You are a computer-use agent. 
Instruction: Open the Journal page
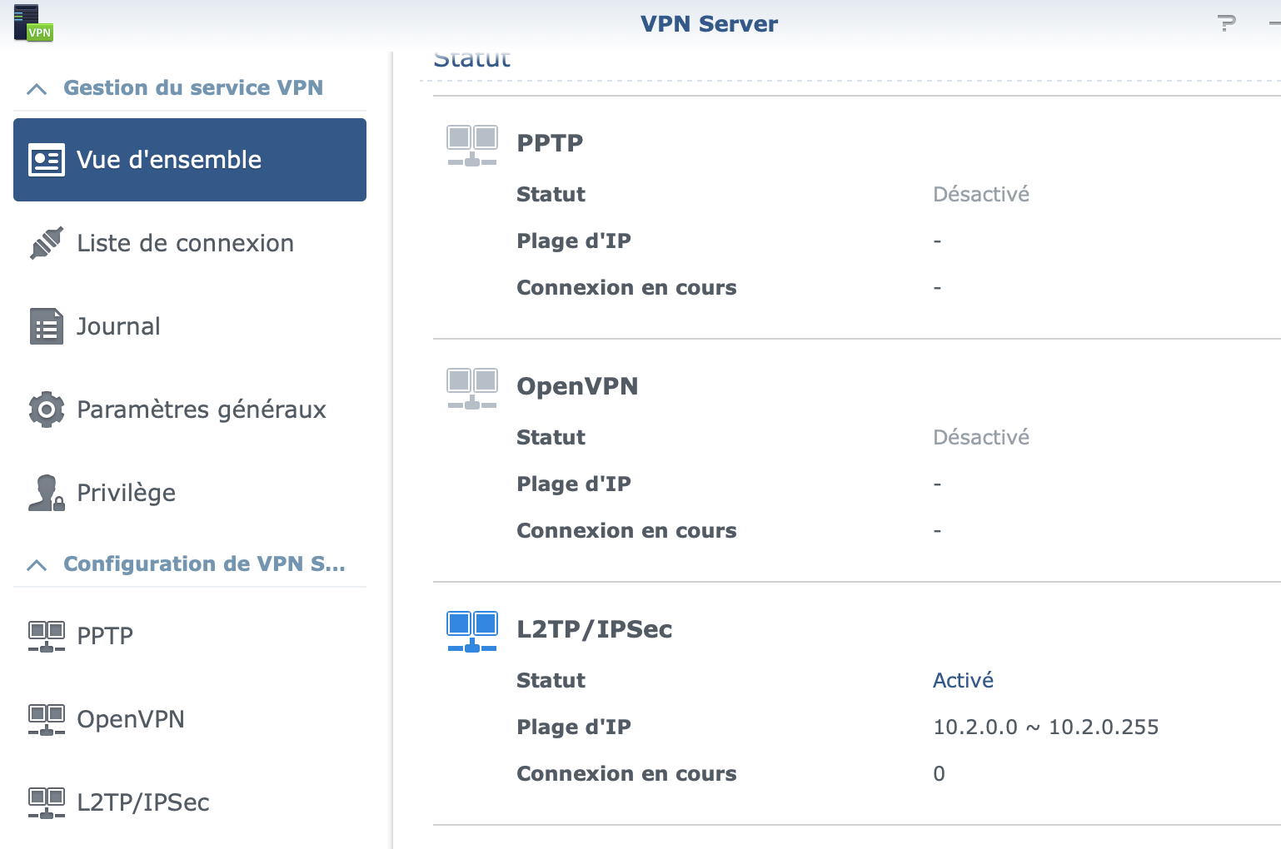click(x=118, y=326)
